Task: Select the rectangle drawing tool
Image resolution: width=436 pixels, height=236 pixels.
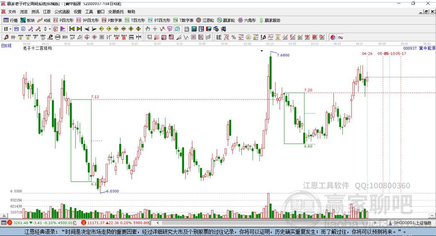Action: (x=149, y=37)
